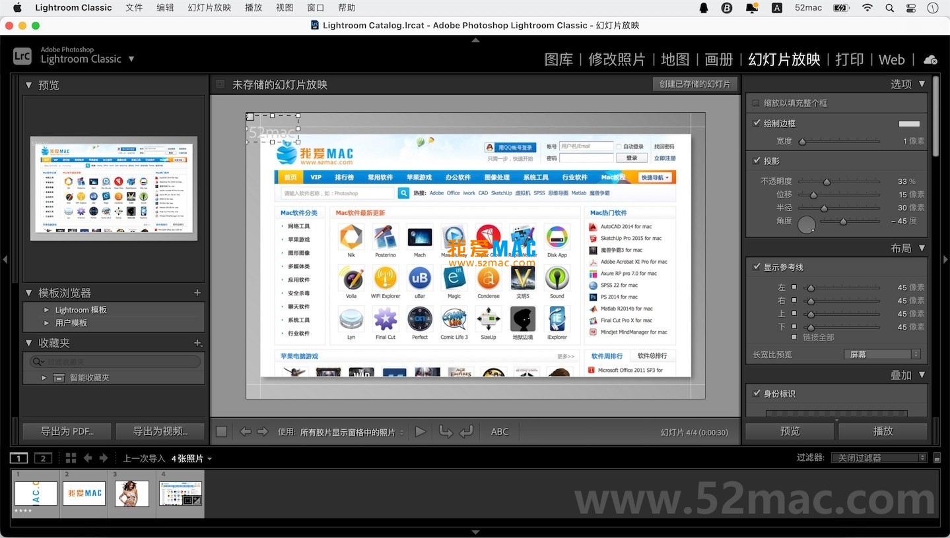This screenshot has height=538, width=950.
Task: Hide left panel with side arrow
Action: [x=5, y=260]
